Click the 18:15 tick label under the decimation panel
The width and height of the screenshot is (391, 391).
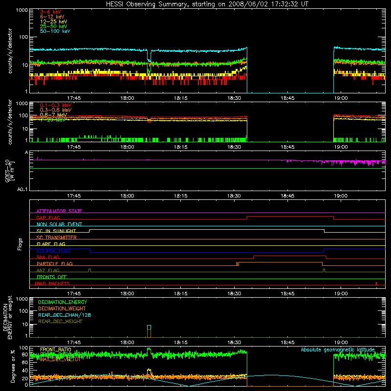(x=181, y=343)
